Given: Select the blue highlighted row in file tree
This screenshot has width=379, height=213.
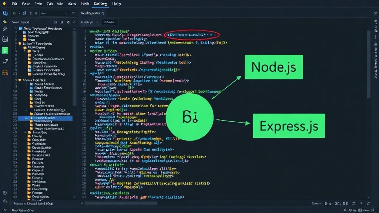Looking at the screenshot, I should 45,118.
